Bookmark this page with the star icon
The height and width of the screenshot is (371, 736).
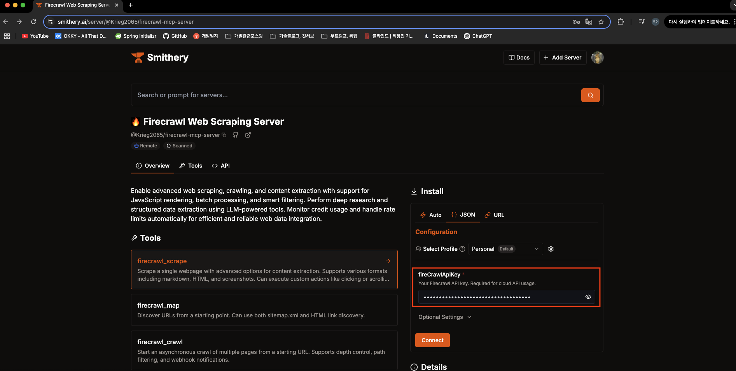(601, 22)
